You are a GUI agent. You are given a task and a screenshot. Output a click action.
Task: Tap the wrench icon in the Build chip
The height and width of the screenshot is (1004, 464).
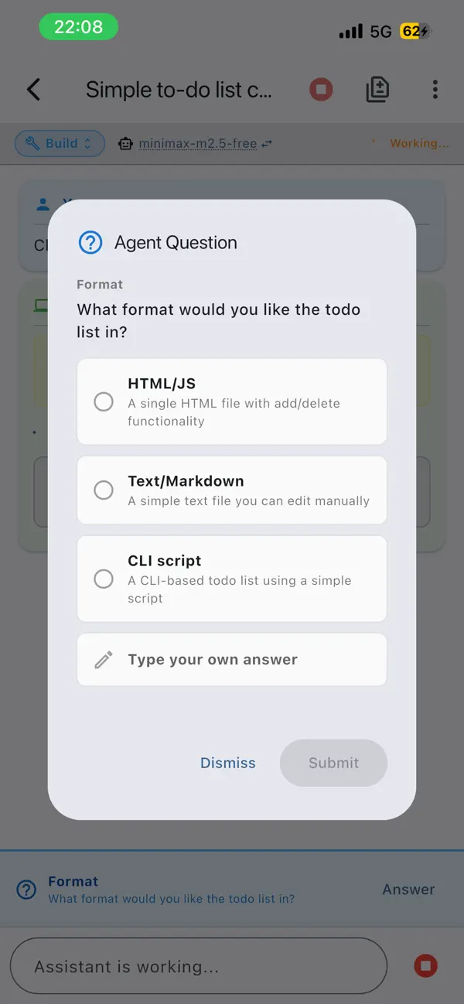pos(32,143)
